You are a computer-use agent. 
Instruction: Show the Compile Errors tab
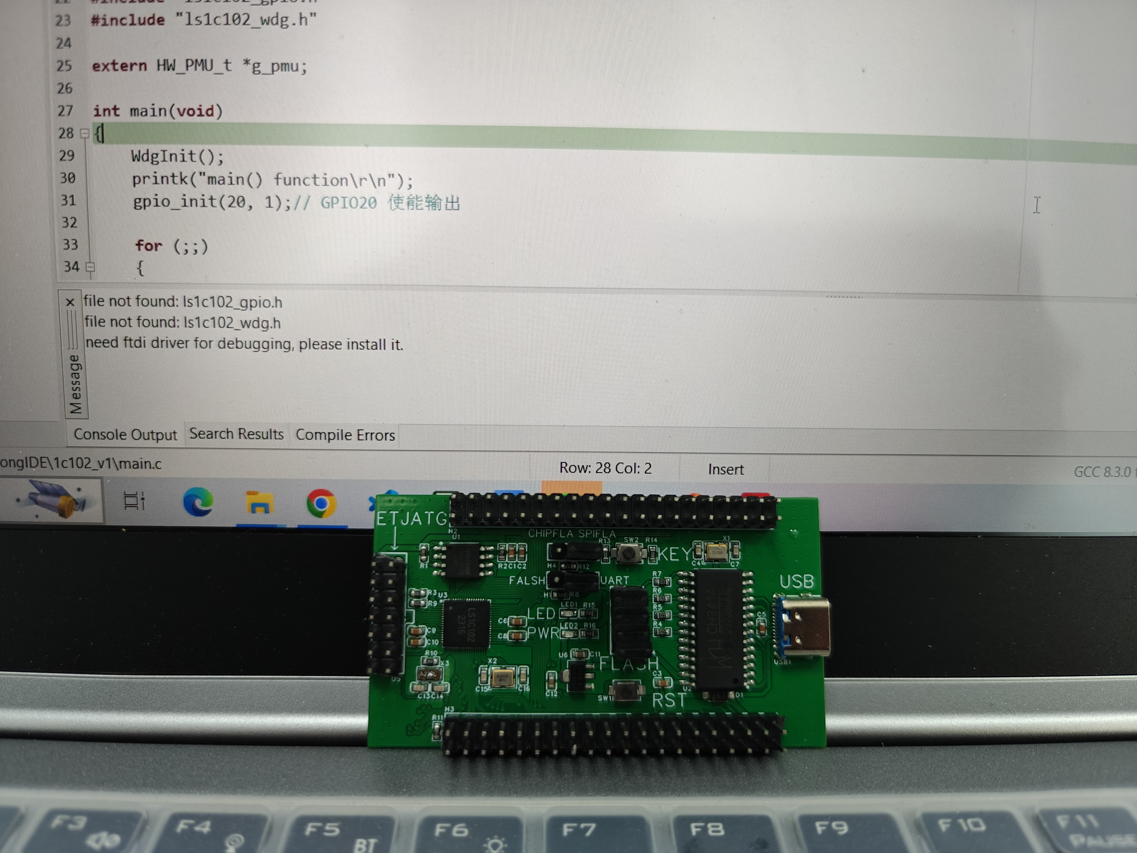pos(345,435)
